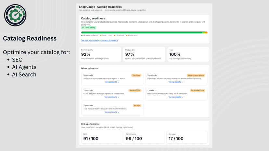Click the Excellent 46 legend dot

(x=82, y=36)
